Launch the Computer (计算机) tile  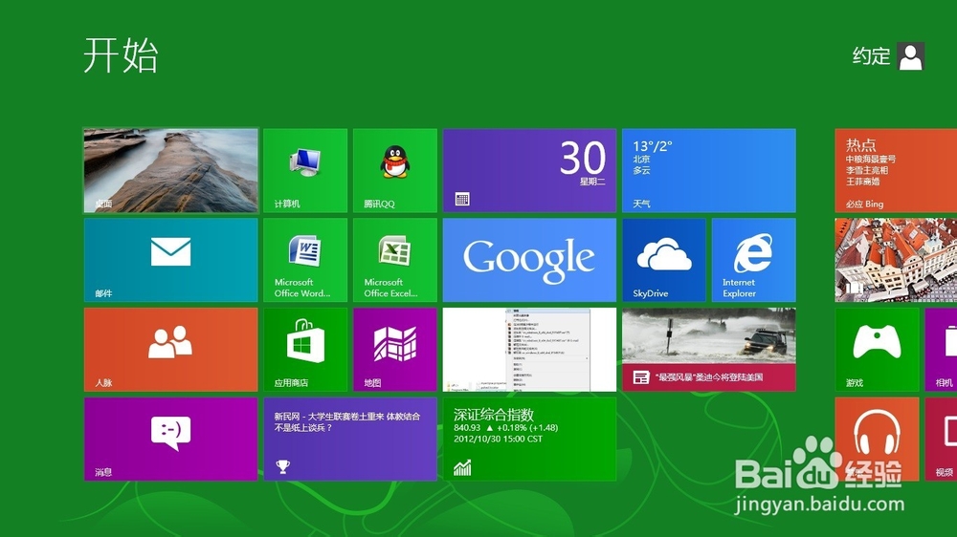(x=305, y=171)
